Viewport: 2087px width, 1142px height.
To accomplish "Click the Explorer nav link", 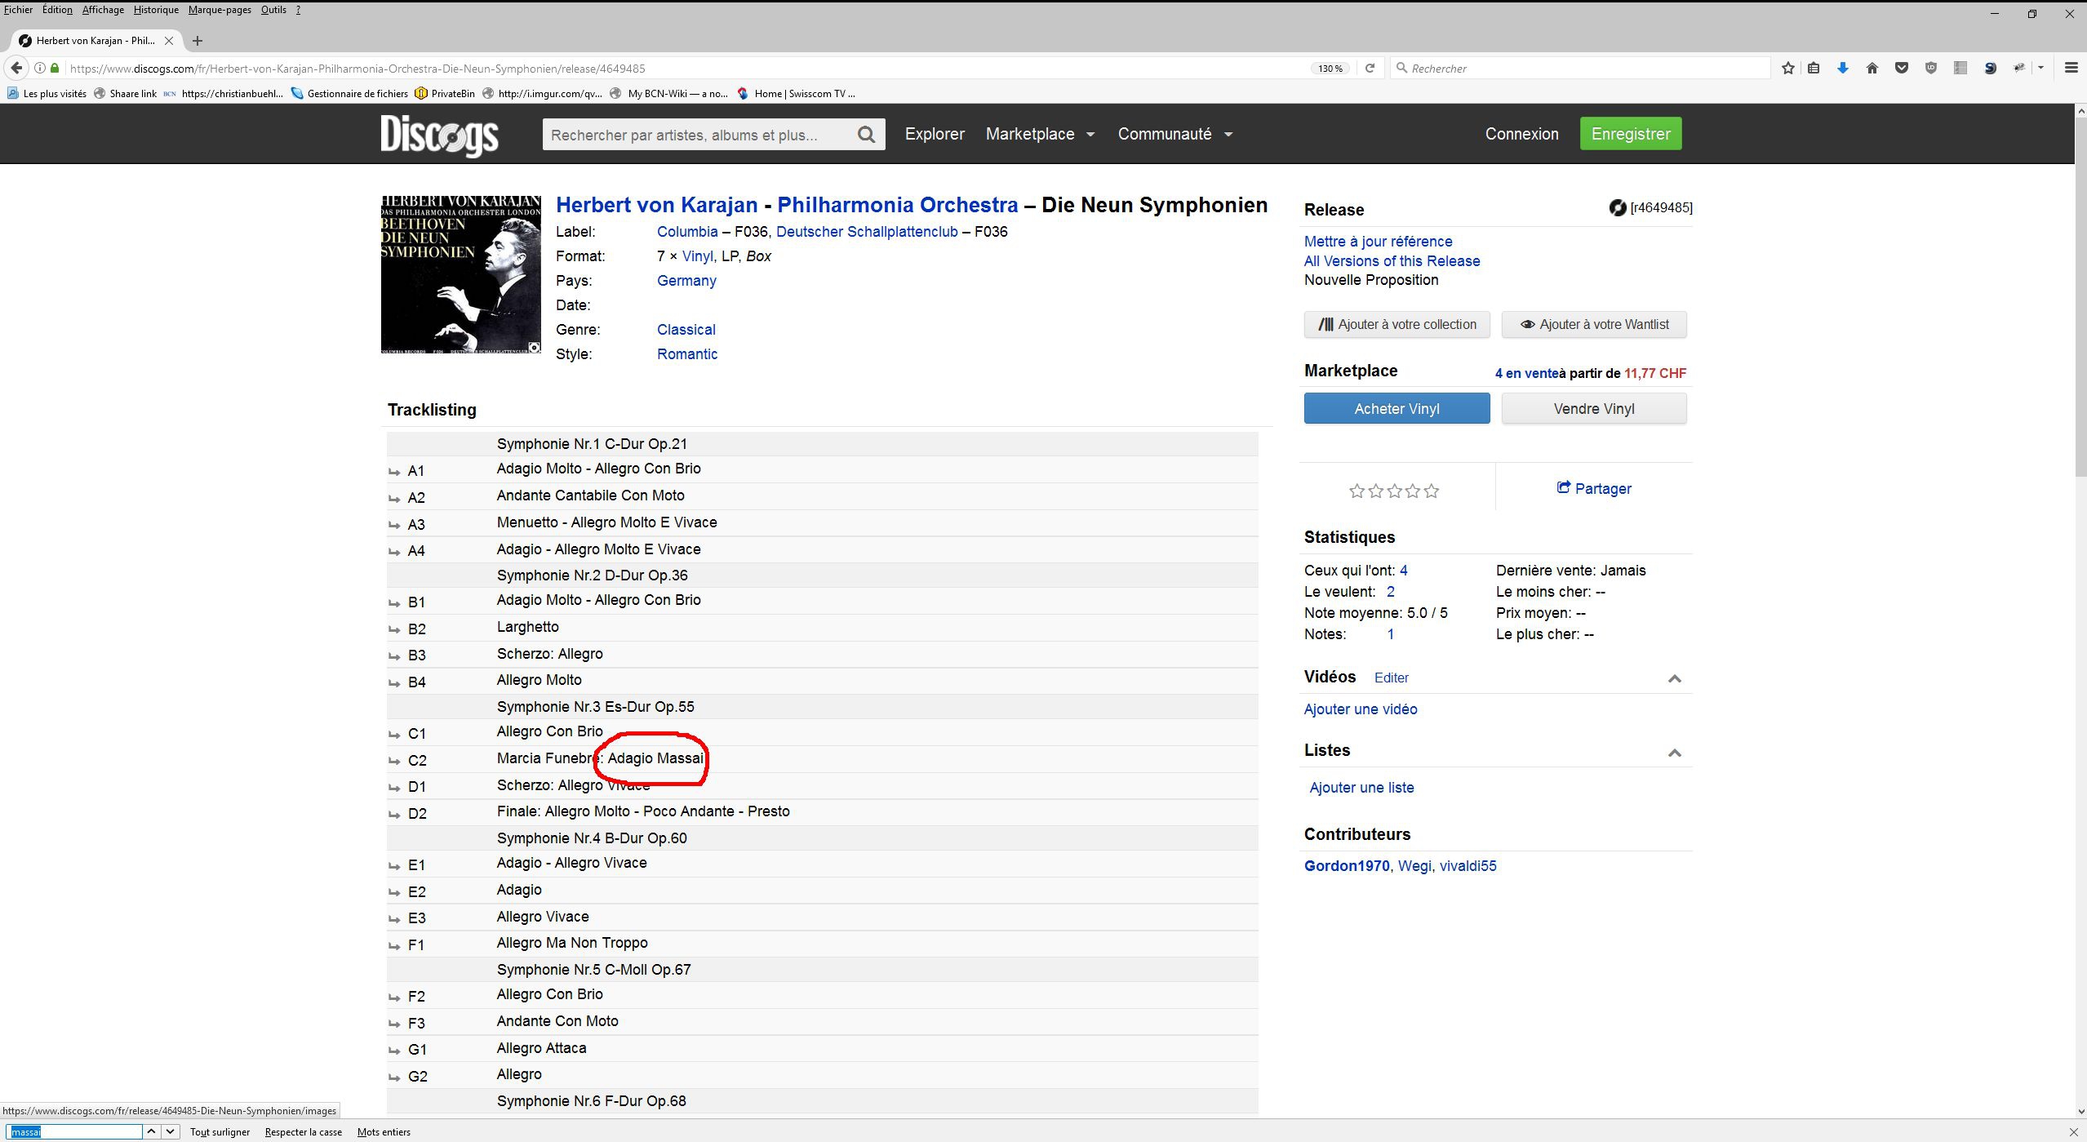I will (x=935, y=134).
